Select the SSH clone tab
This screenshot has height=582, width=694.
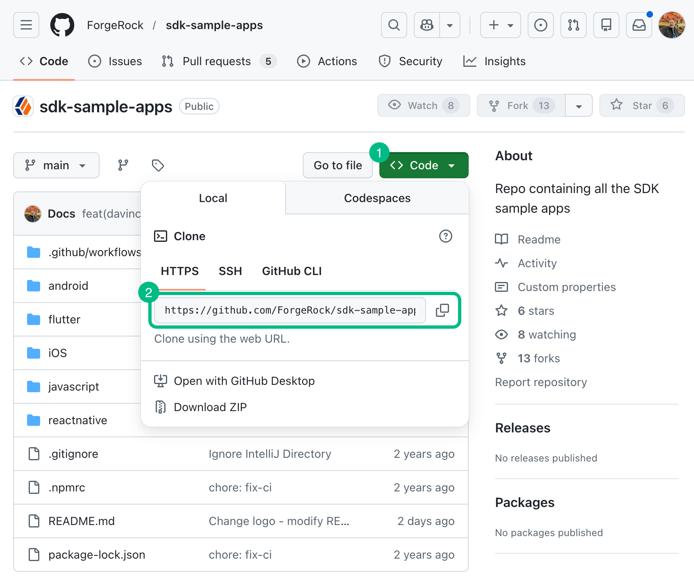pos(230,271)
